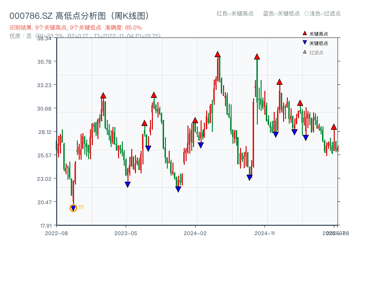Select blue triangle beneath the lower mid-2023 red triangle
Image resolution: width=375 pixels, height=281 pixels.
[x=148, y=148]
